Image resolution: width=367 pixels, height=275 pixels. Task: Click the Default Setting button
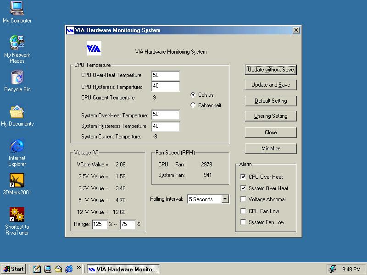pyautogui.click(x=271, y=101)
